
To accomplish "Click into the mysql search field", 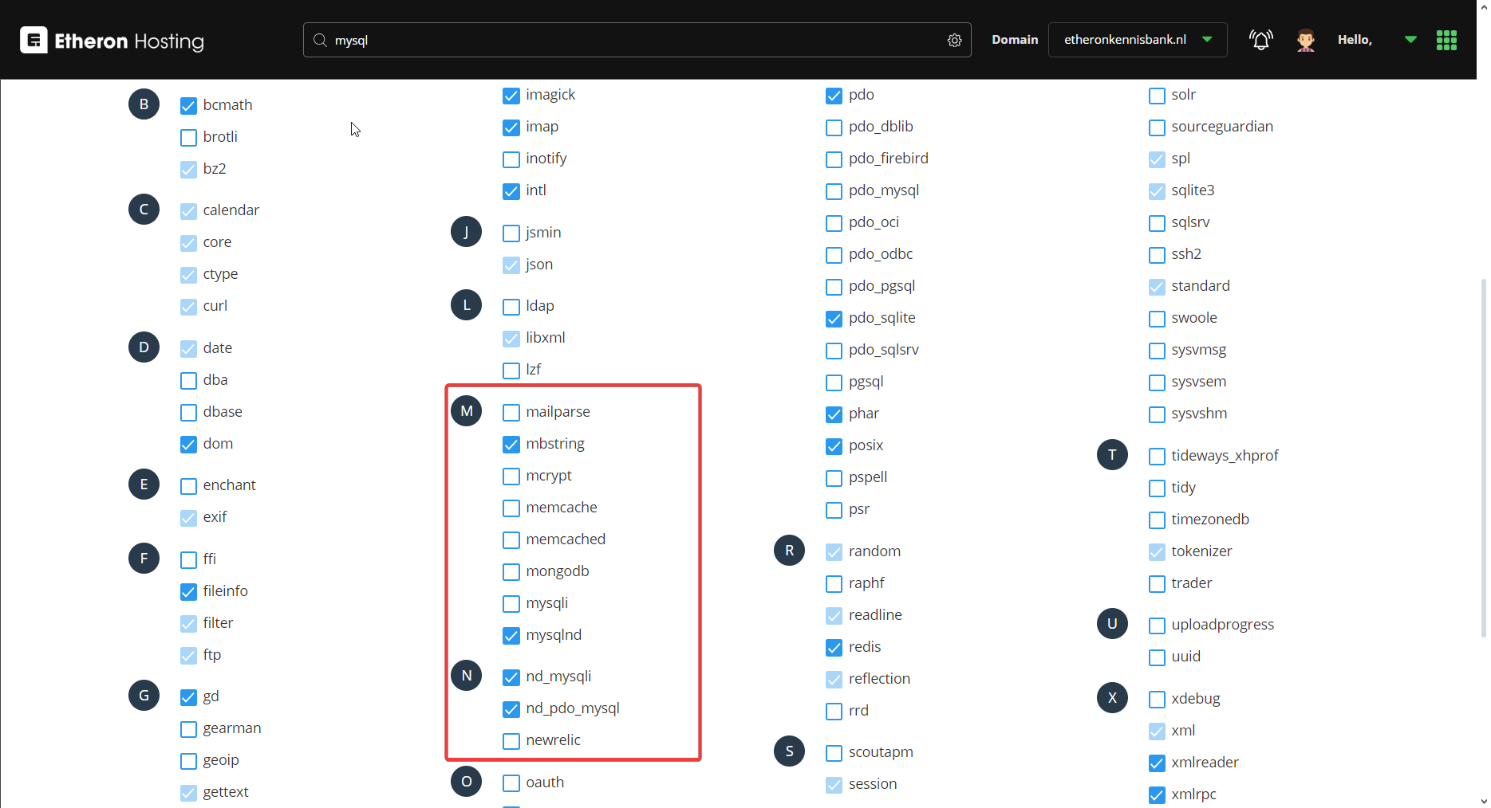I will coord(630,41).
